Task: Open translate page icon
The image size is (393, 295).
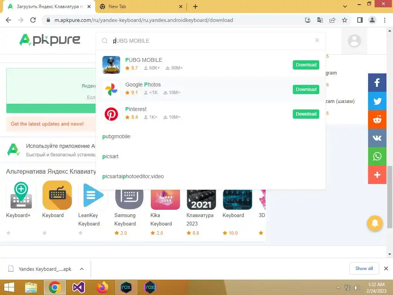Action: click(320, 20)
